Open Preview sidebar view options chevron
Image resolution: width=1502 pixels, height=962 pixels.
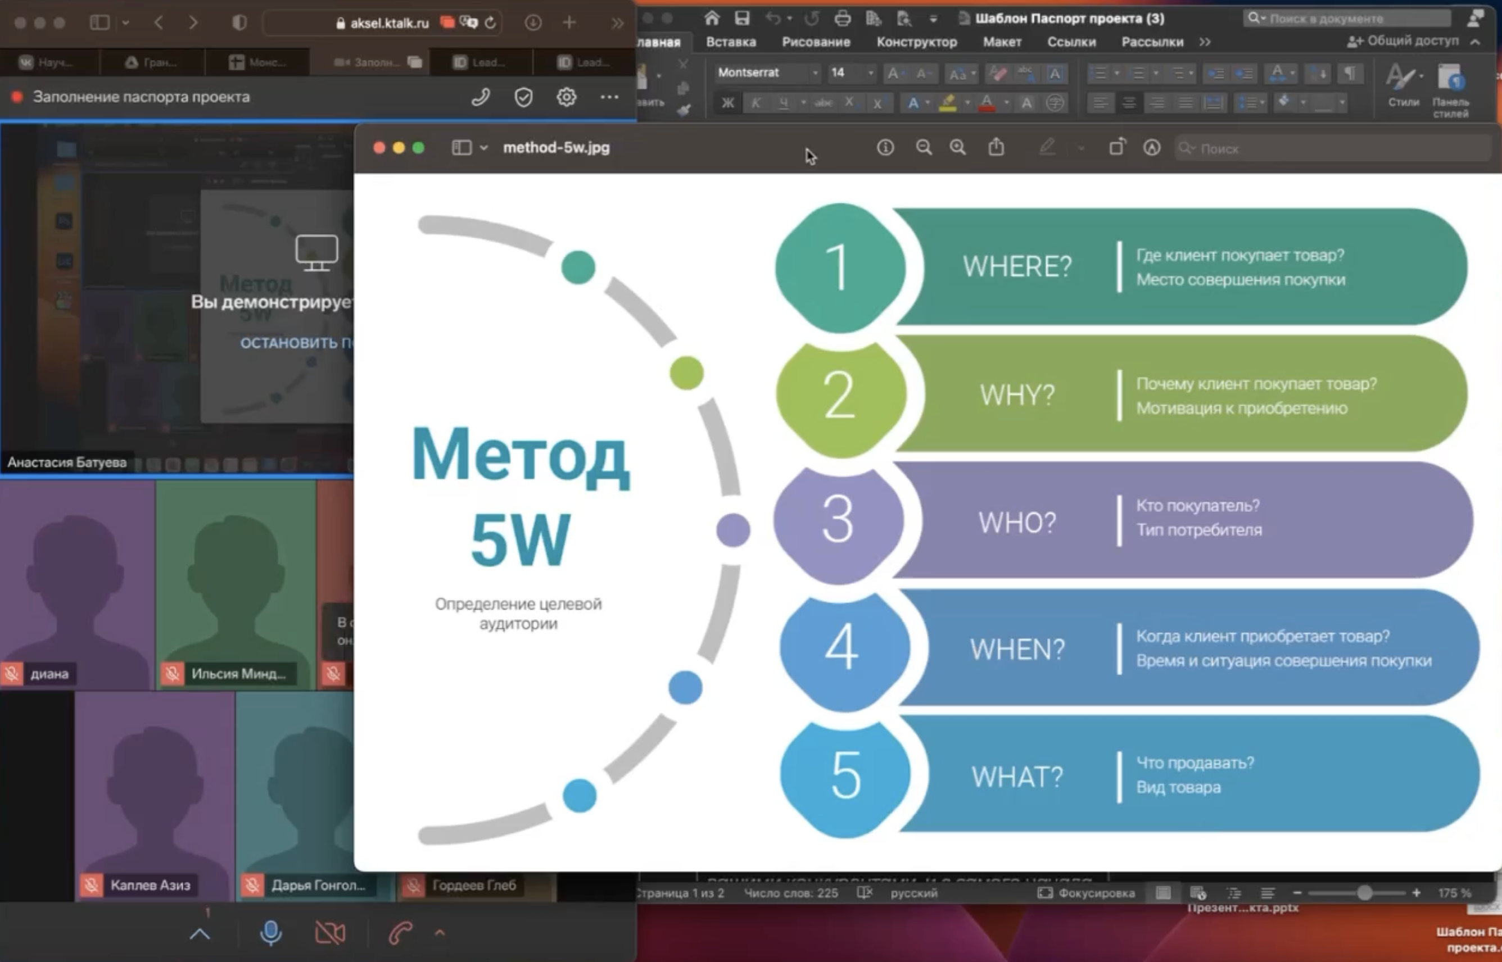click(483, 148)
